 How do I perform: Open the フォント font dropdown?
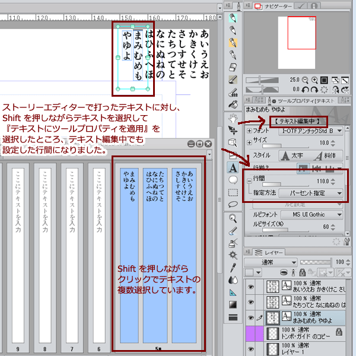coord(310,131)
